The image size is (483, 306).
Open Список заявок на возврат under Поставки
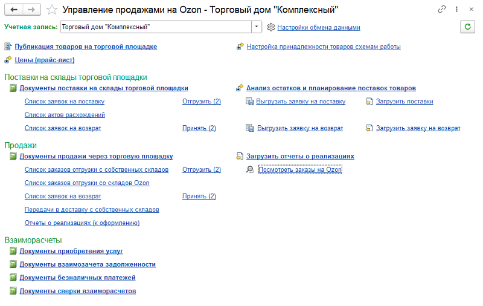point(63,128)
